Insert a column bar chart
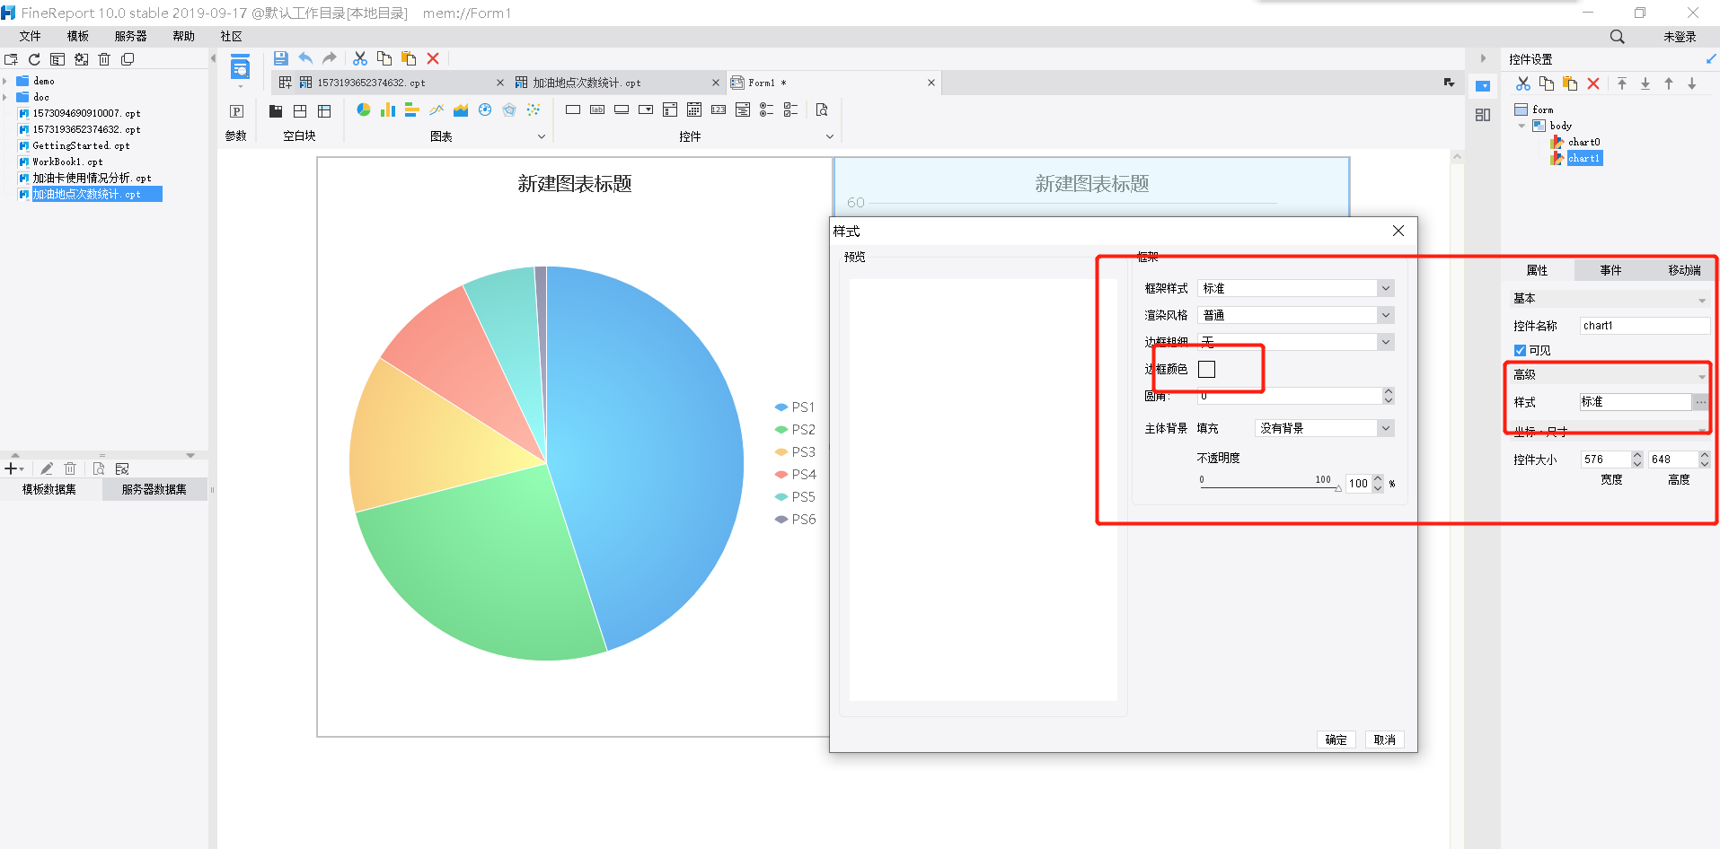1720x849 pixels. tap(387, 109)
